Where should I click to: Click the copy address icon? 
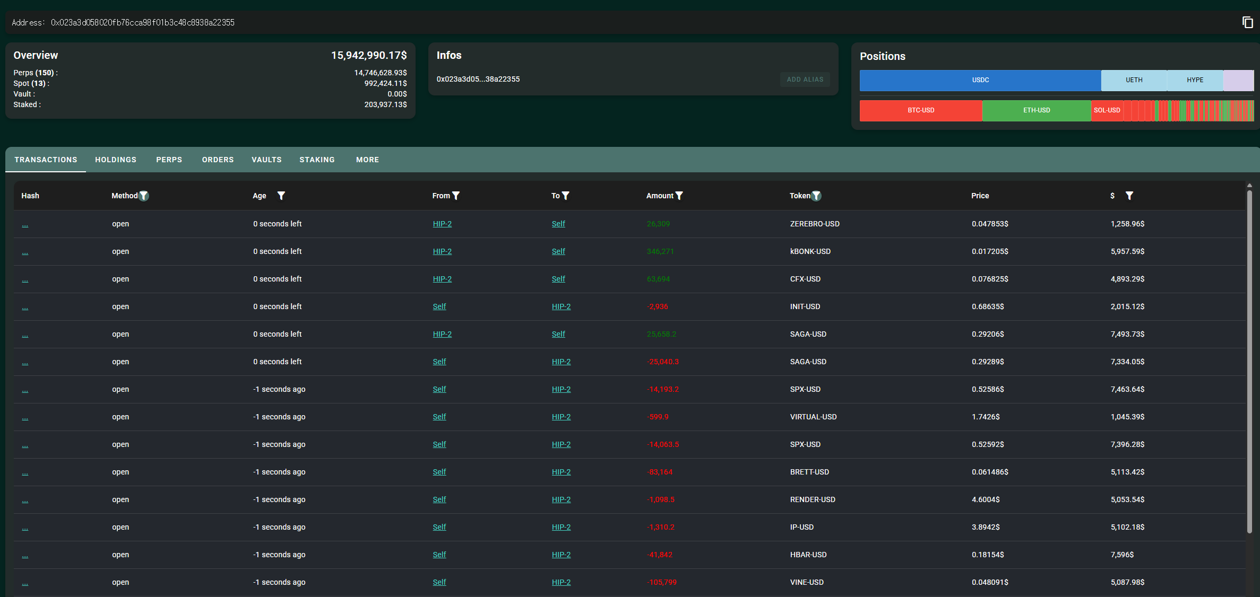[x=1247, y=22]
